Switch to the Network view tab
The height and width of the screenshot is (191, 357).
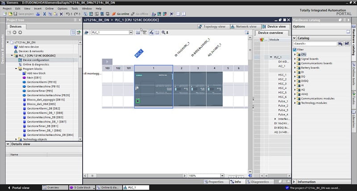243,27
